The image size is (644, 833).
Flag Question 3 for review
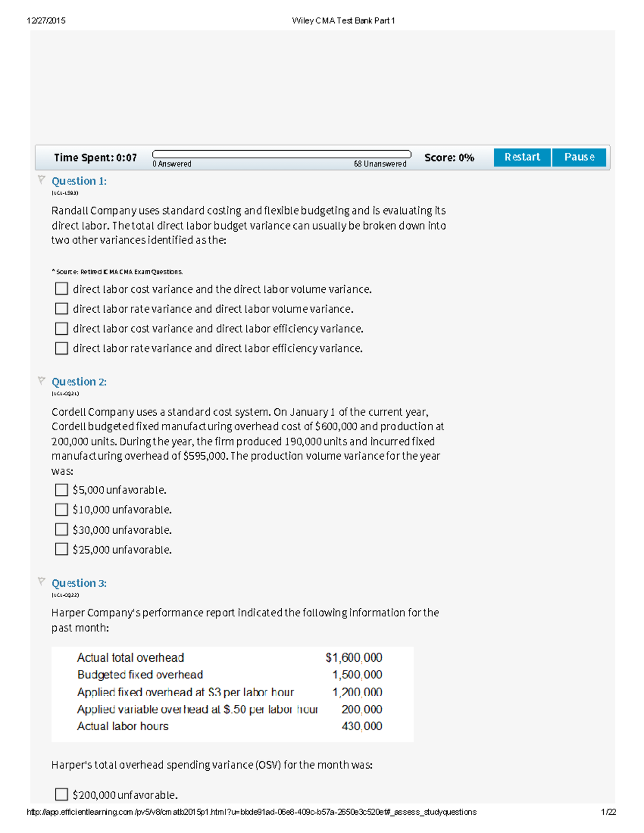coord(42,580)
